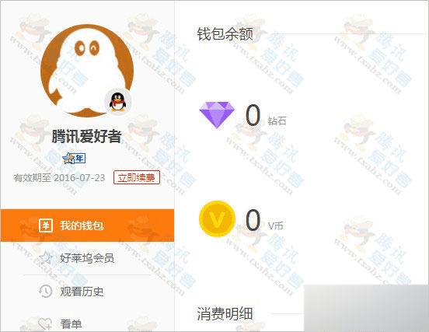Click the 消费明细 section heading
The image size is (429, 332).
pos(225,313)
